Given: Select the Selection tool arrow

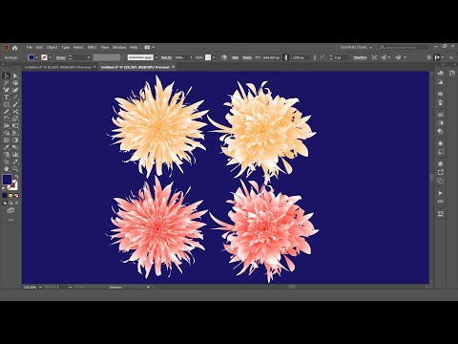Looking at the screenshot, I should coord(6,75).
